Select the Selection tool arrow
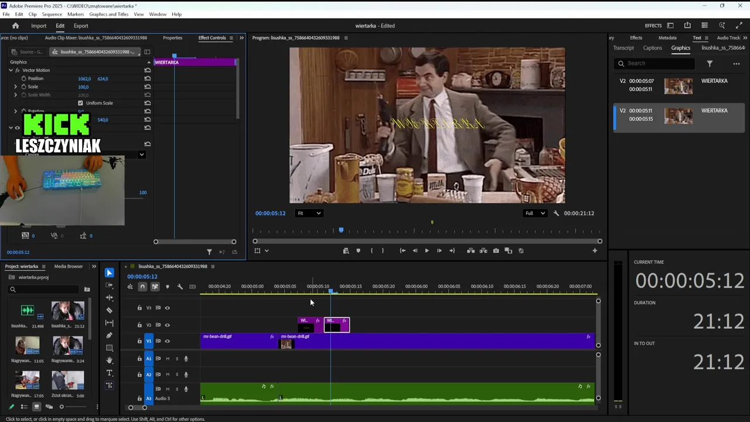750x422 pixels. 110,273
